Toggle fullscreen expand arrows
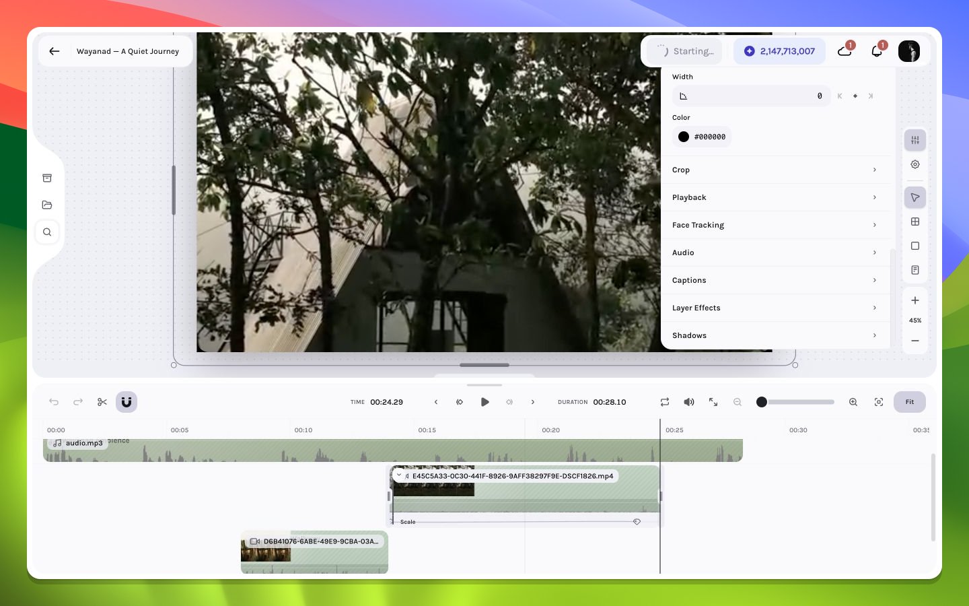 (713, 402)
